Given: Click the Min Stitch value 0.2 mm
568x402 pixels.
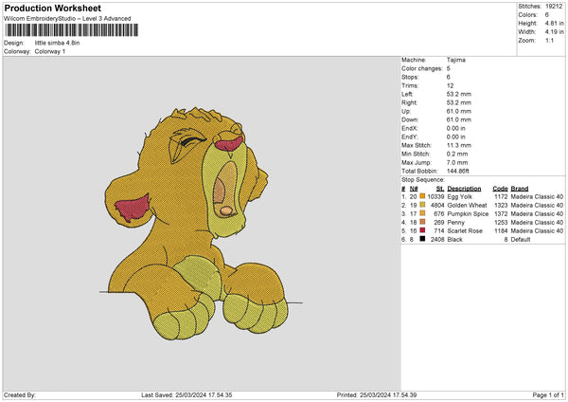Looking at the screenshot, I should [x=457, y=155].
